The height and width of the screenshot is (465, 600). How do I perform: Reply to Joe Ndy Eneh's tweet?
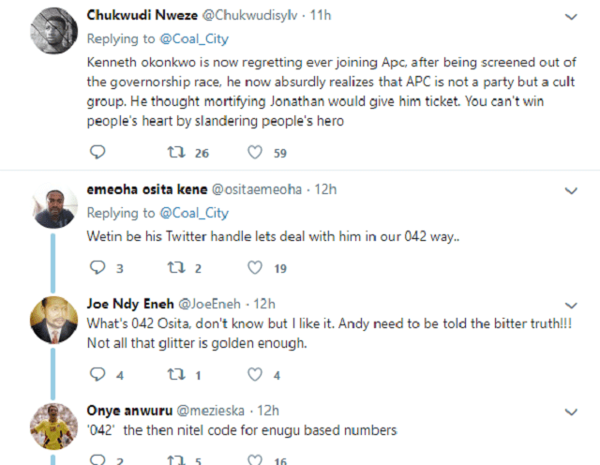[x=98, y=375]
